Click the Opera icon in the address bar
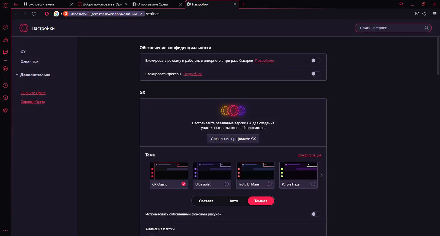This screenshot has width=440, height=236. 47,14
